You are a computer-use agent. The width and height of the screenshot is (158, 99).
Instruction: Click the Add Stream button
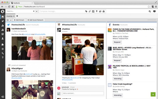[19, 20]
